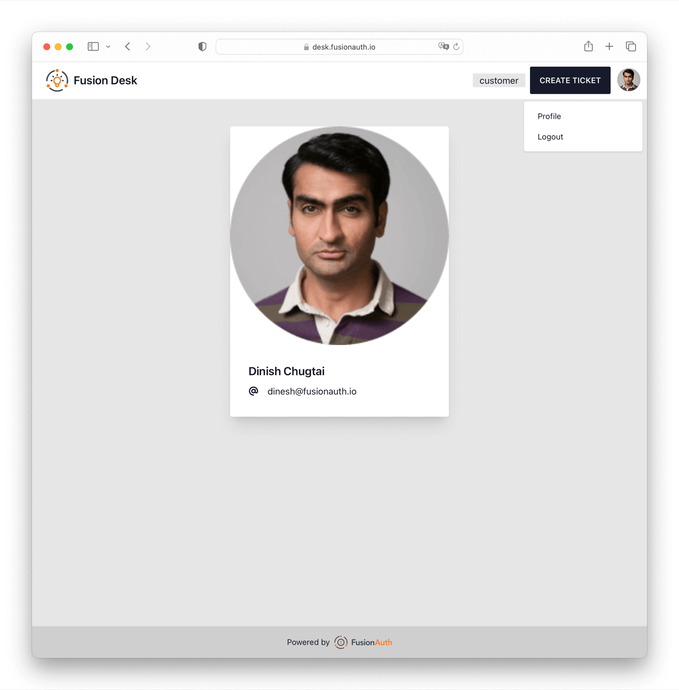
Task: Click the translate page icon
Action: coord(444,46)
